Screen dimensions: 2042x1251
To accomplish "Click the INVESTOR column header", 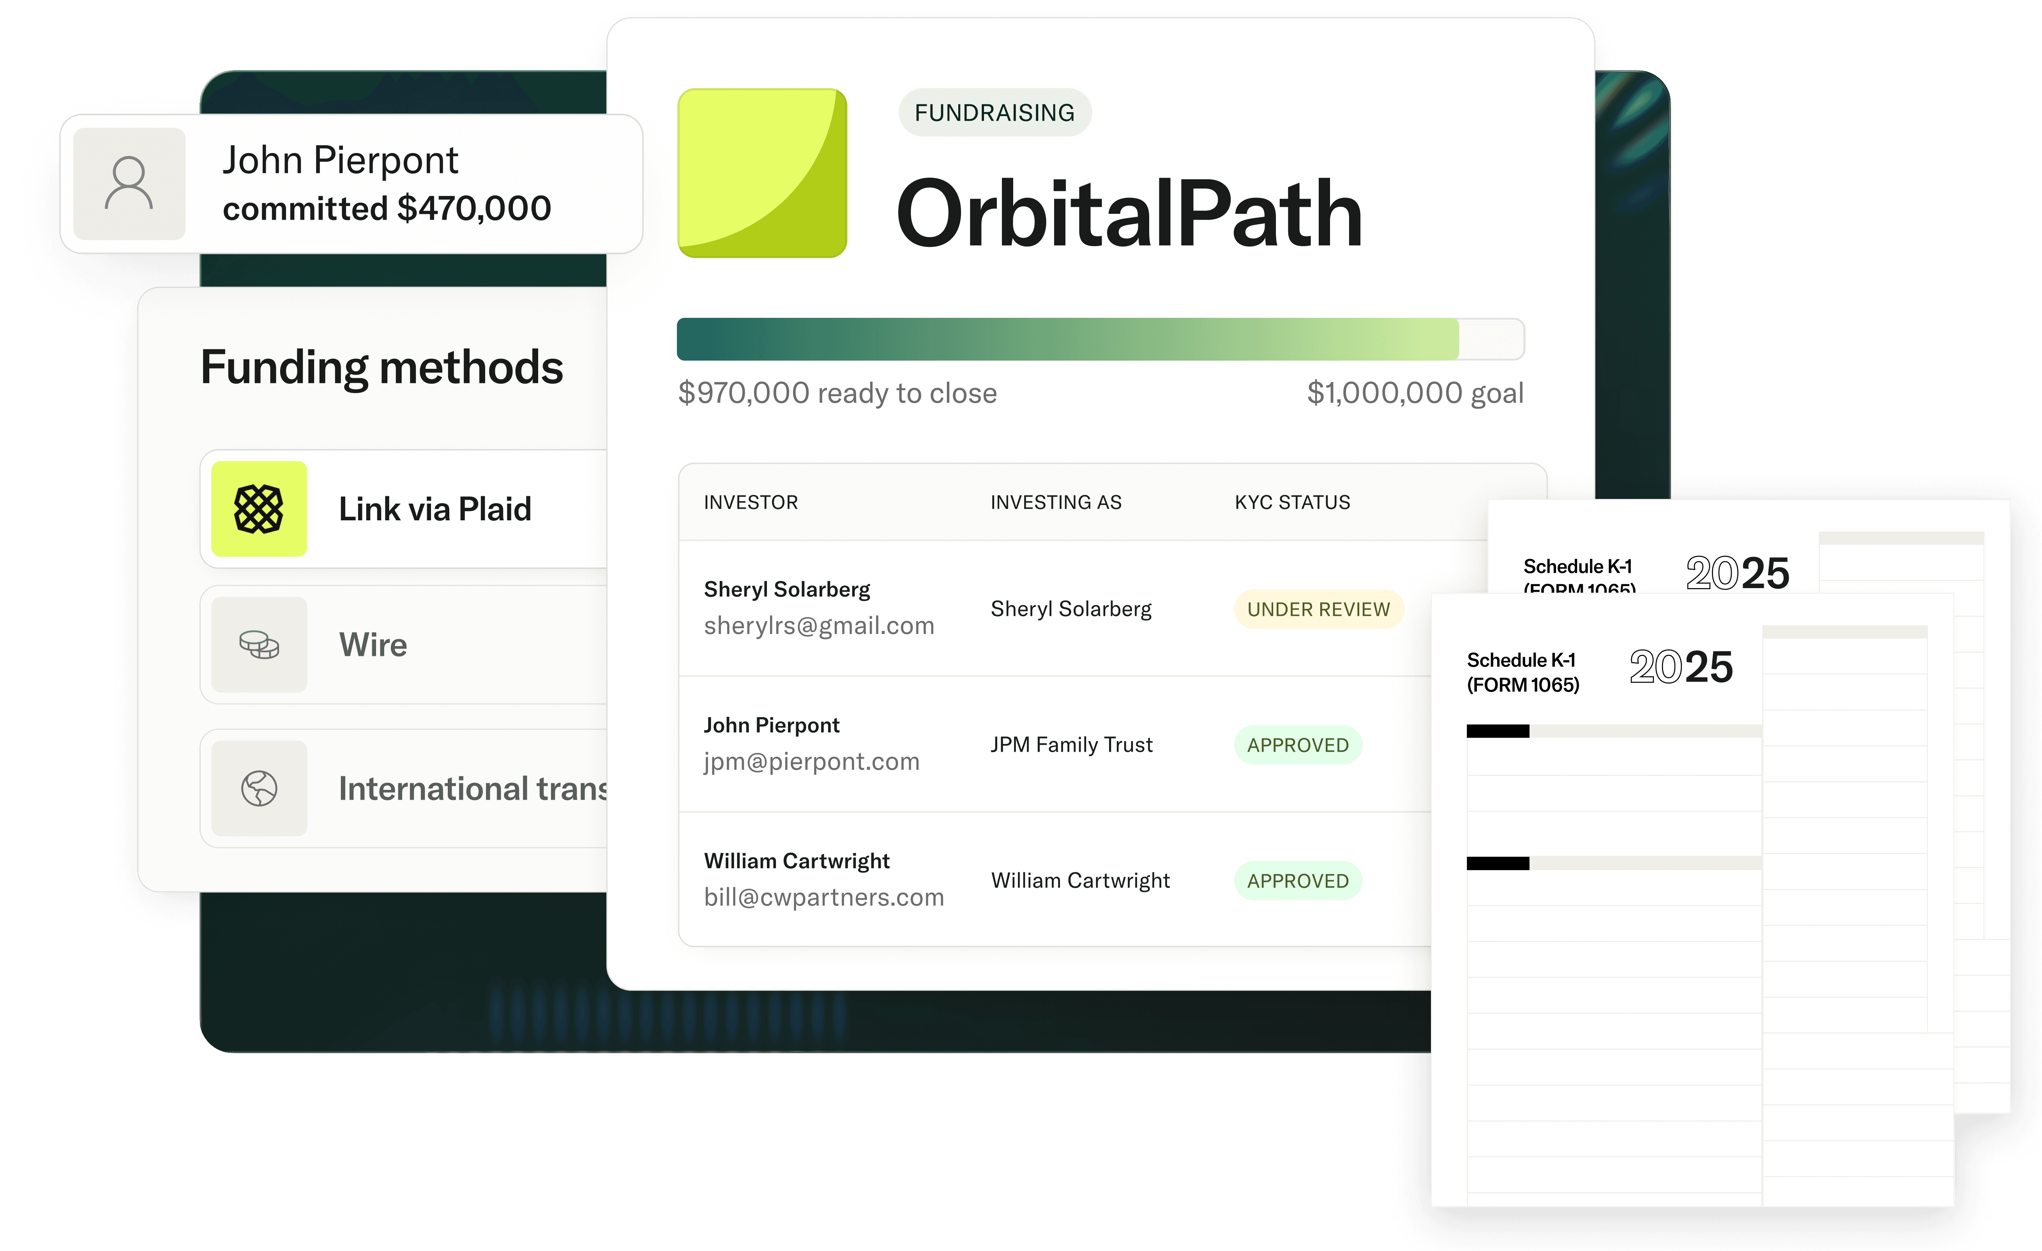I will [x=750, y=502].
